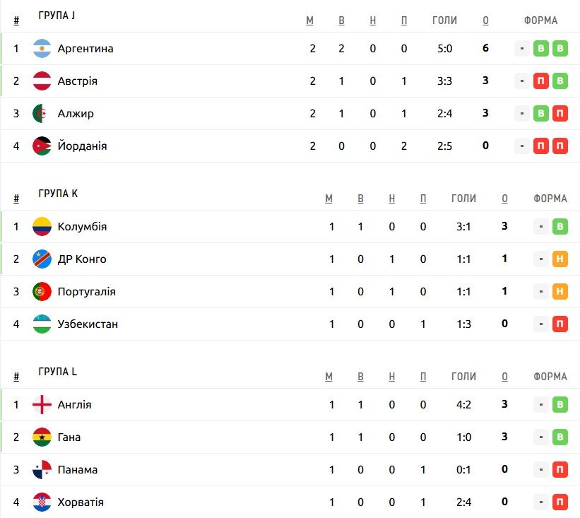Click the Colombia flag icon

coord(42,227)
